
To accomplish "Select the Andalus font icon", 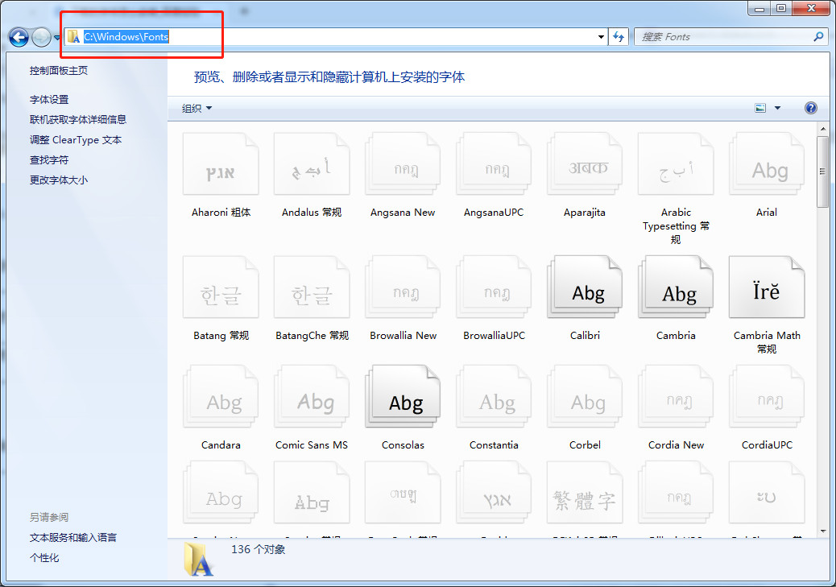I will [312, 164].
